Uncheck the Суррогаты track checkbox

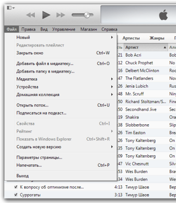(16, 195)
